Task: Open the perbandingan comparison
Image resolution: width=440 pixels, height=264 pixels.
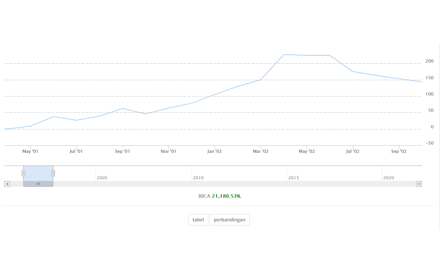Action: click(229, 220)
